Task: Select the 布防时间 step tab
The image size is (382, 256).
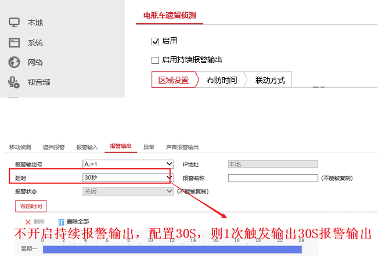Action: [x=221, y=80]
